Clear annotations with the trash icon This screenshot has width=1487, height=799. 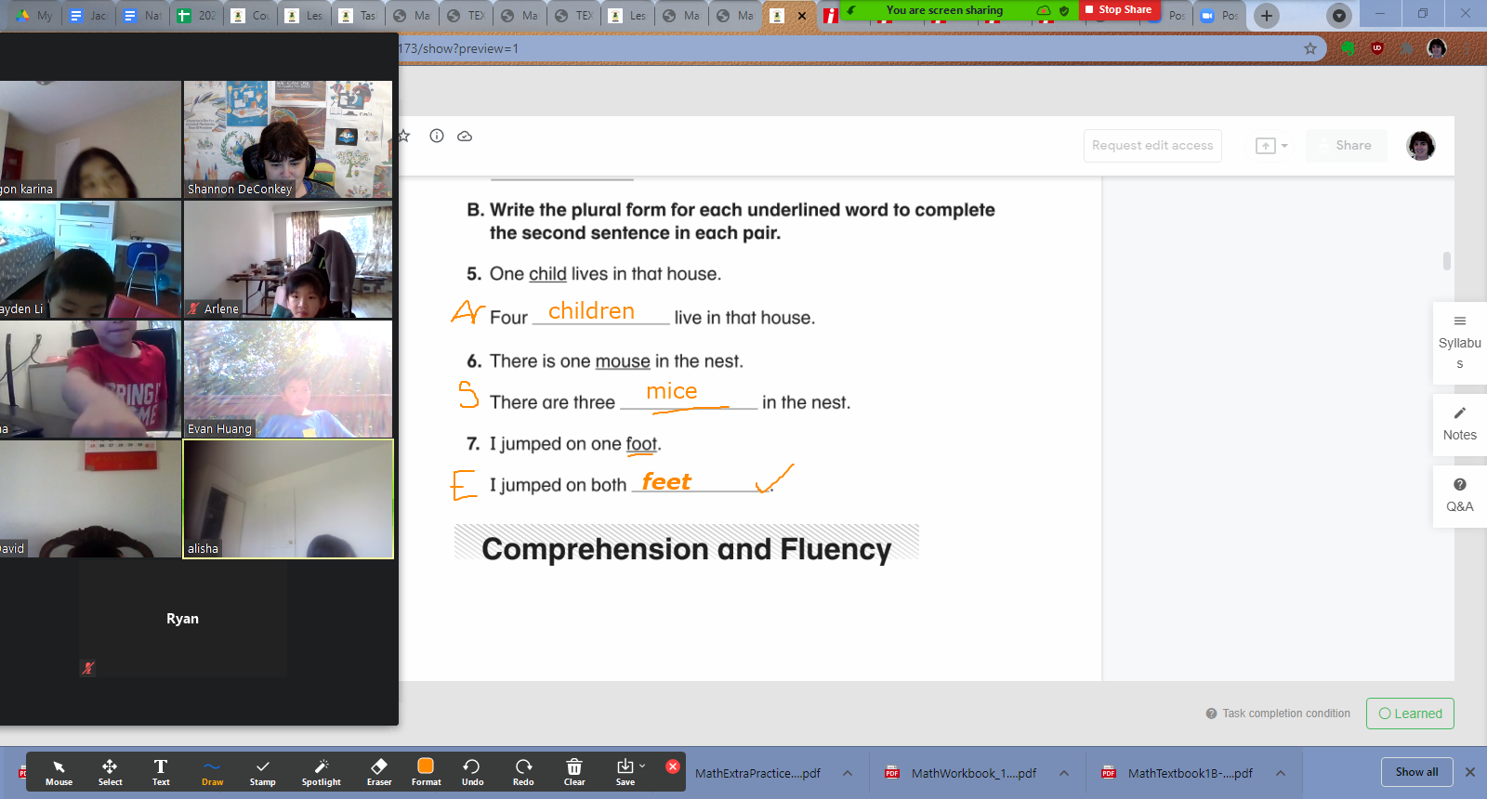[574, 772]
